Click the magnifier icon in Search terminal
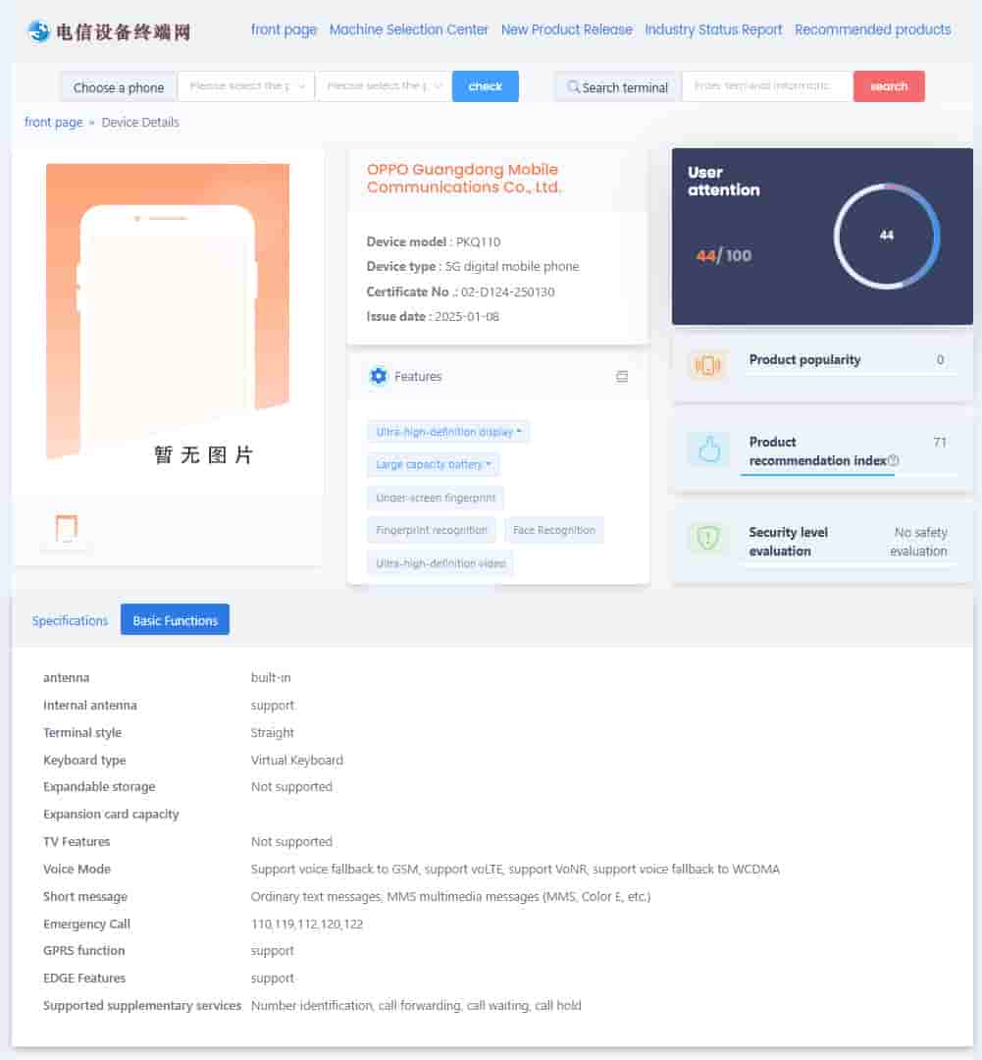Viewport: 982px width, 1060px height. pos(573,87)
